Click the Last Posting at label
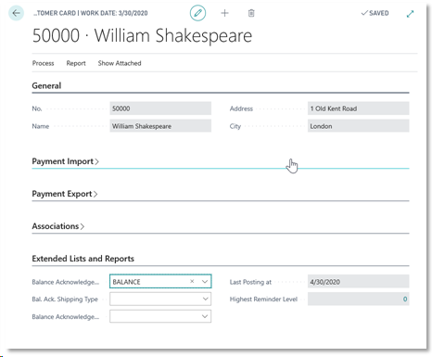The height and width of the screenshot is (357, 432). [x=250, y=282]
